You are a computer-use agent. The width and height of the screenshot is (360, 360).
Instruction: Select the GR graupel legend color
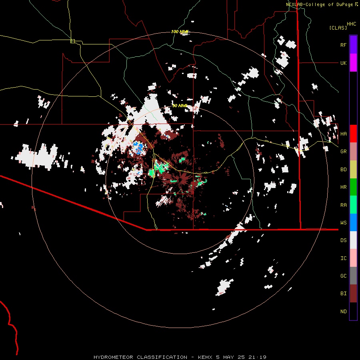[x=353, y=152]
